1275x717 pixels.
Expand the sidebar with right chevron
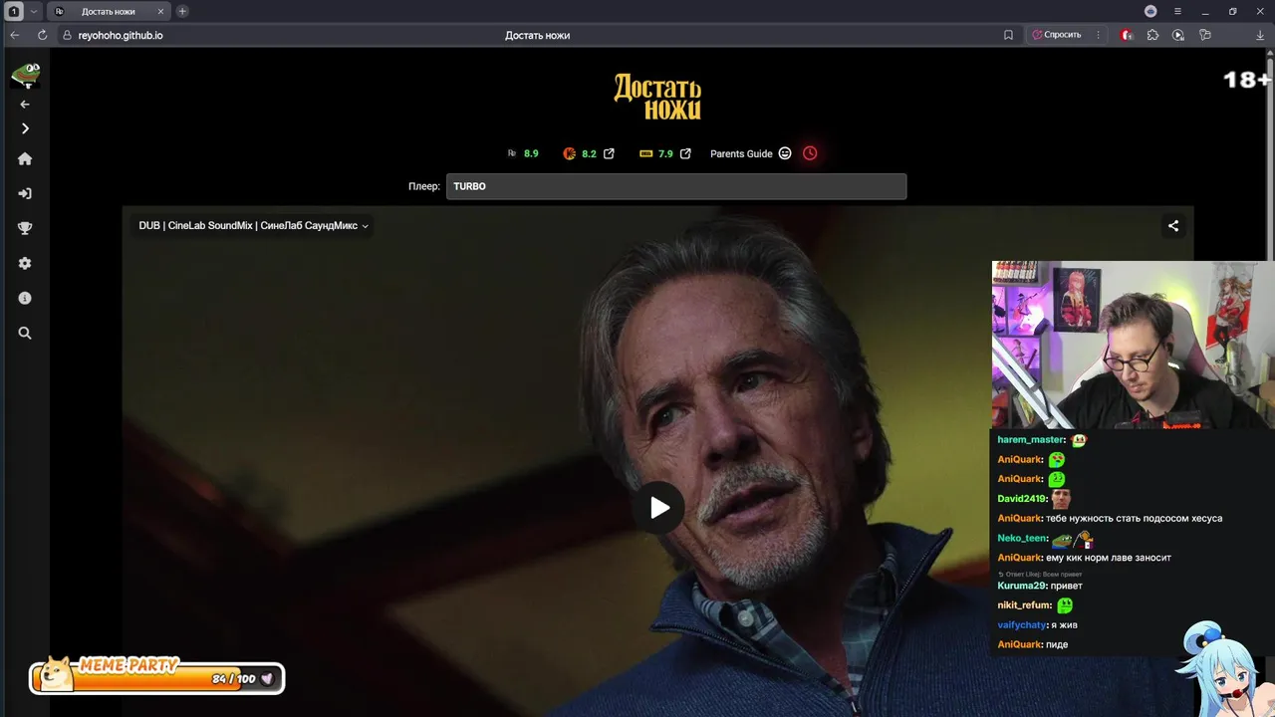[25, 128]
